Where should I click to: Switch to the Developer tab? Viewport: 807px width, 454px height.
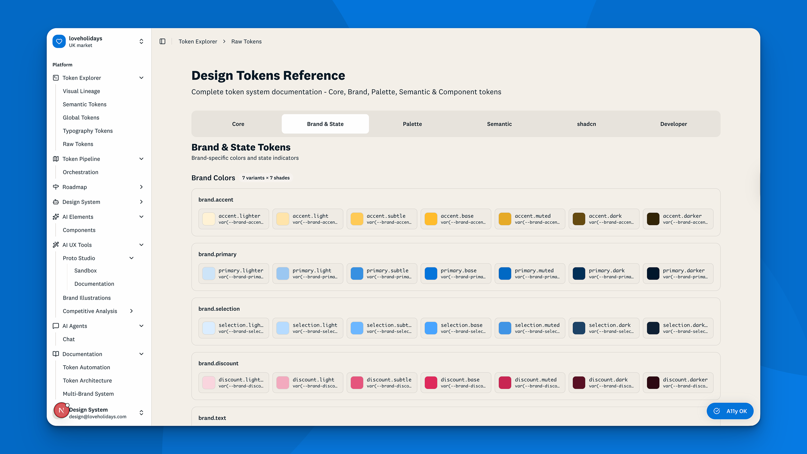pos(673,124)
